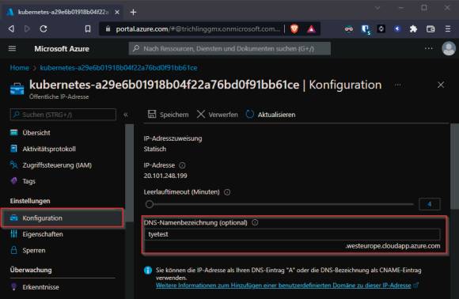Image resolution: width=459 pixels, height=299 pixels.
Task: Open the browser extensions puzzle icon
Action: click(x=413, y=28)
